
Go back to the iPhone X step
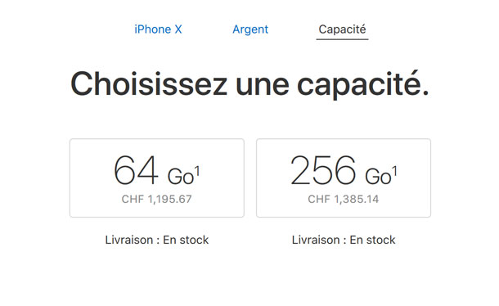click(158, 29)
